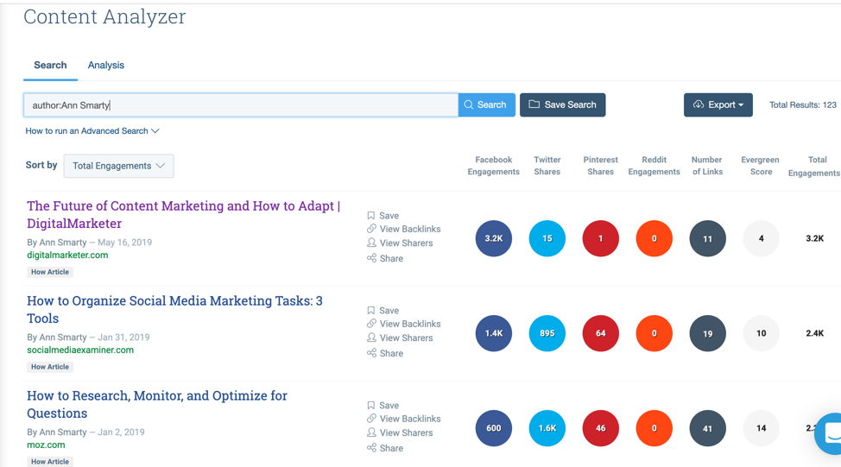841x467 pixels.
Task: Click the magnifier icon in Search button
Action: pos(469,104)
